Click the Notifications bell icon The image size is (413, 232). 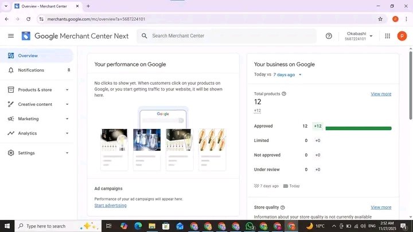(11, 70)
